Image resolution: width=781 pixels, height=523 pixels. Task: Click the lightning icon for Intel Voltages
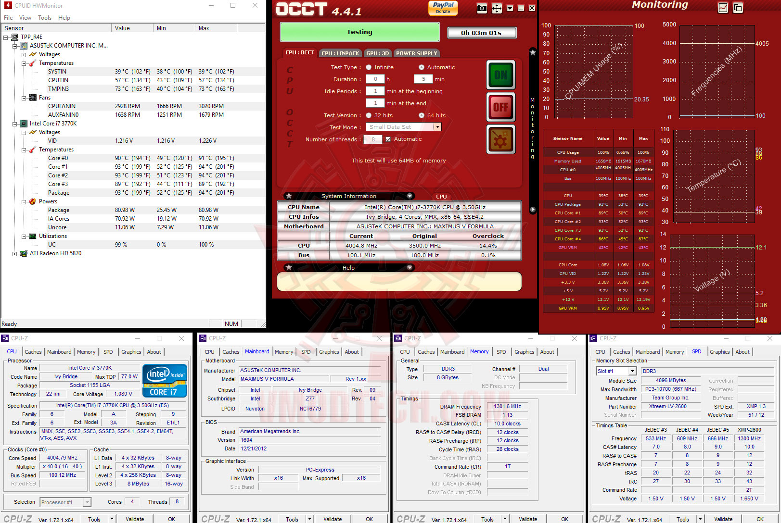[x=33, y=132]
